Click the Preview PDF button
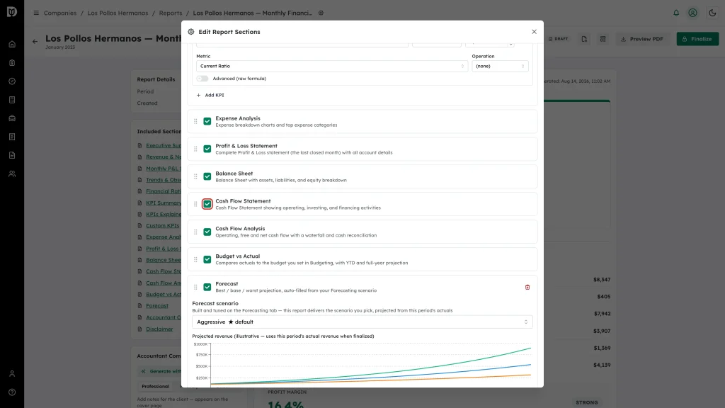Image resolution: width=725 pixels, height=408 pixels. click(x=641, y=39)
